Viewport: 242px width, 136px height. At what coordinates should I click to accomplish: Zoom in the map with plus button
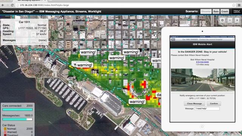coord(237,20)
